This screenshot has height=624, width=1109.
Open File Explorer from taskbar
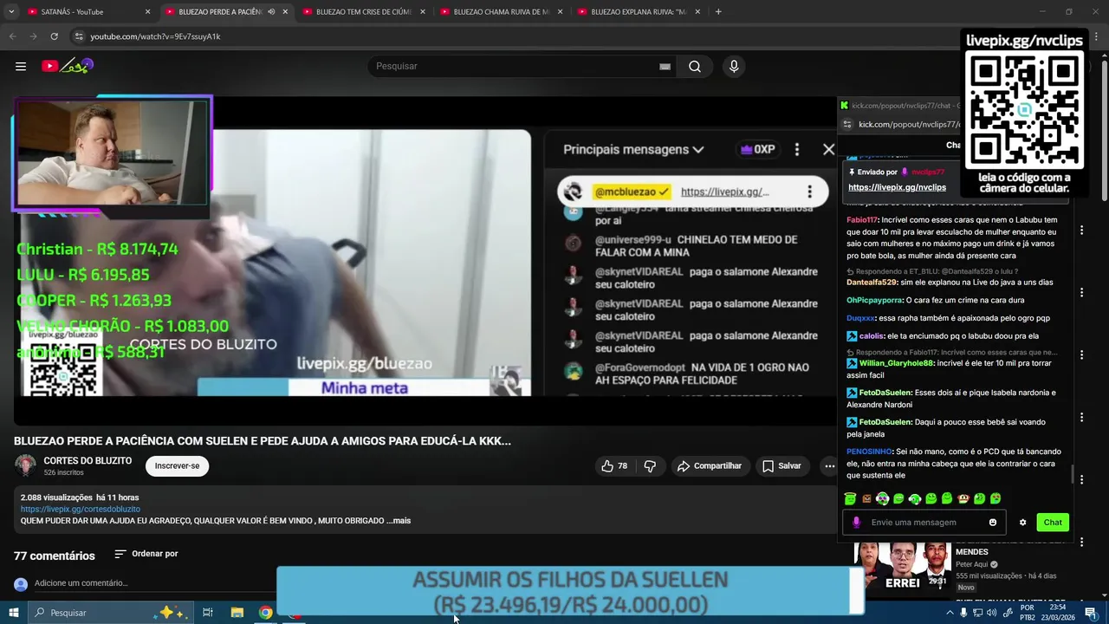[237, 612]
